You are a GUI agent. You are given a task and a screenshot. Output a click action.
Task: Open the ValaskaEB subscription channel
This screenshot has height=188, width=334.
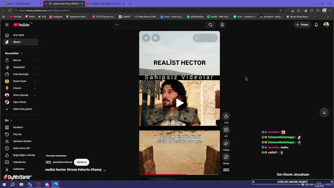tap(21, 67)
